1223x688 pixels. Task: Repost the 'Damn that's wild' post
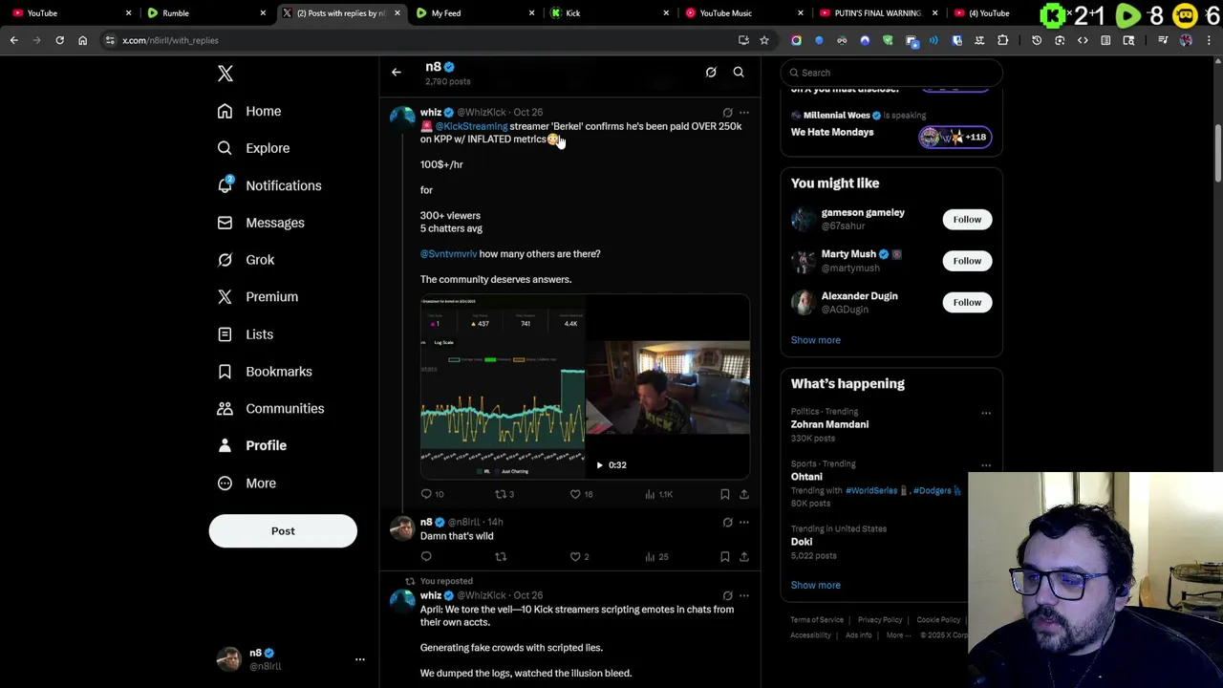click(501, 557)
